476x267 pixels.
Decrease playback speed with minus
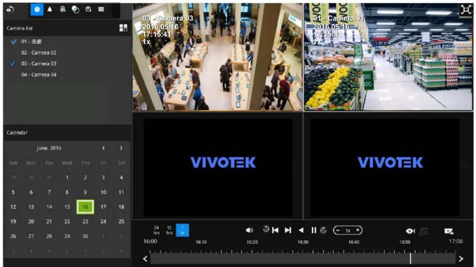click(338, 230)
